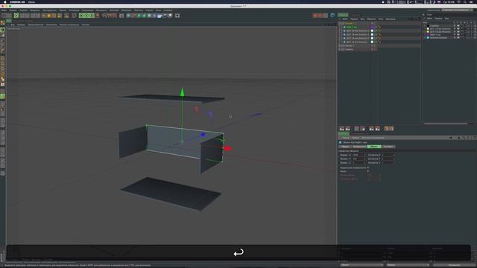The height and width of the screenshot is (268, 477).
Task: Select the green highlighted active tool icon in the top toolbar
Action: pyautogui.click(x=16, y=15)
